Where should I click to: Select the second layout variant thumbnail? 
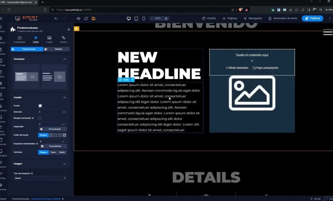click(54, 77)
